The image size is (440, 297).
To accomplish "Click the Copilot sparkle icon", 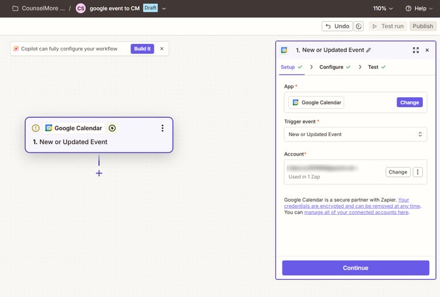I will click(x=16, y=49).
